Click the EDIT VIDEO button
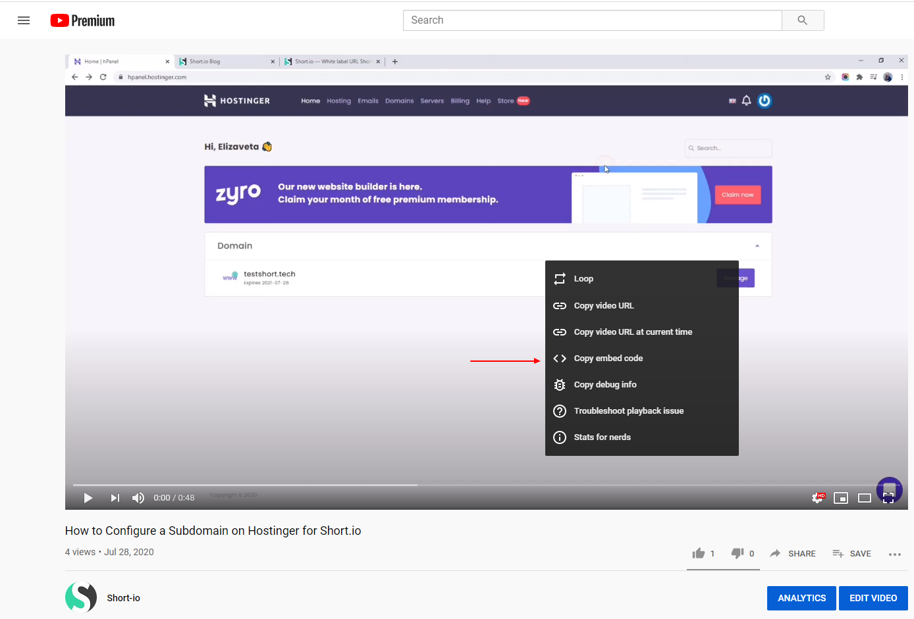Screen dimensions: 914x619 click(x=873, y=598)
